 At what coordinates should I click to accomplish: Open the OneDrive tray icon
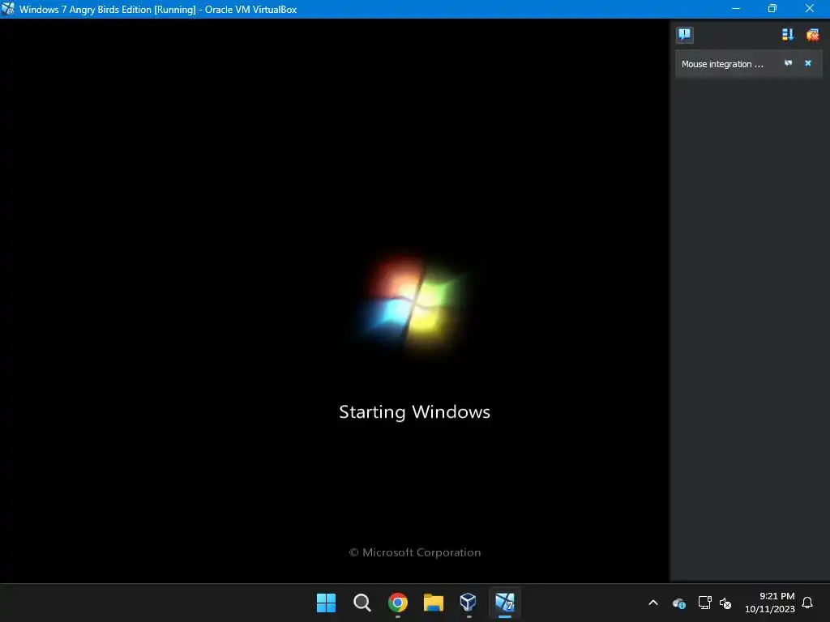point(679,603)
